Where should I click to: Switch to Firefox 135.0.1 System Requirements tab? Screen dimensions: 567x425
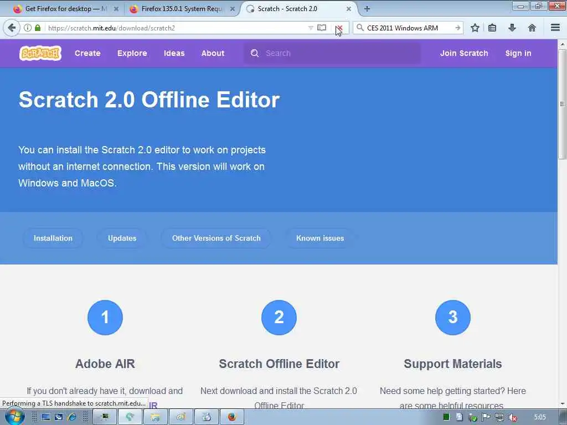point(181,9)
